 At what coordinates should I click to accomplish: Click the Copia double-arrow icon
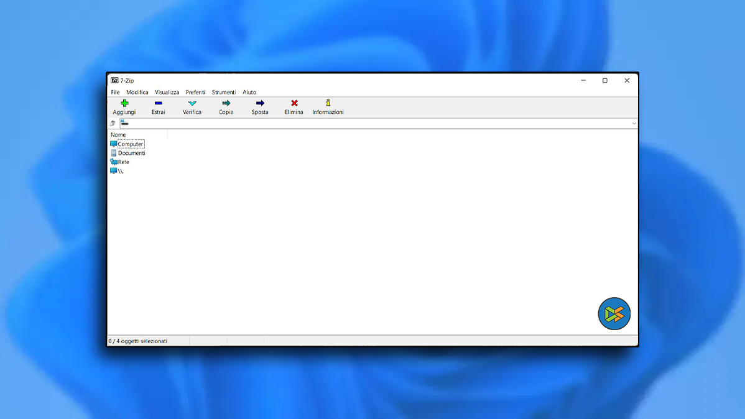226,103
